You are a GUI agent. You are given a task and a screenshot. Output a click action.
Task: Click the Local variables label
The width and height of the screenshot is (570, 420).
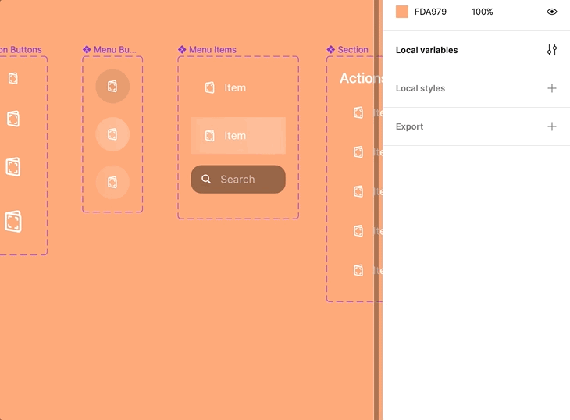coord(426,50)
